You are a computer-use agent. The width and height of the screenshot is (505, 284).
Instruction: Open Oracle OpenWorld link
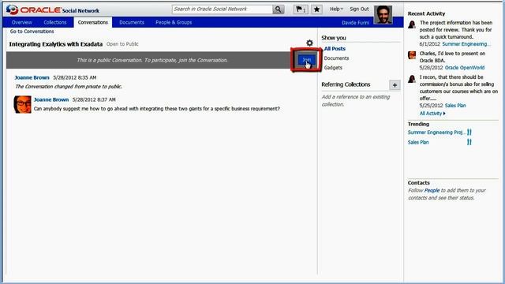pos(465,68)
